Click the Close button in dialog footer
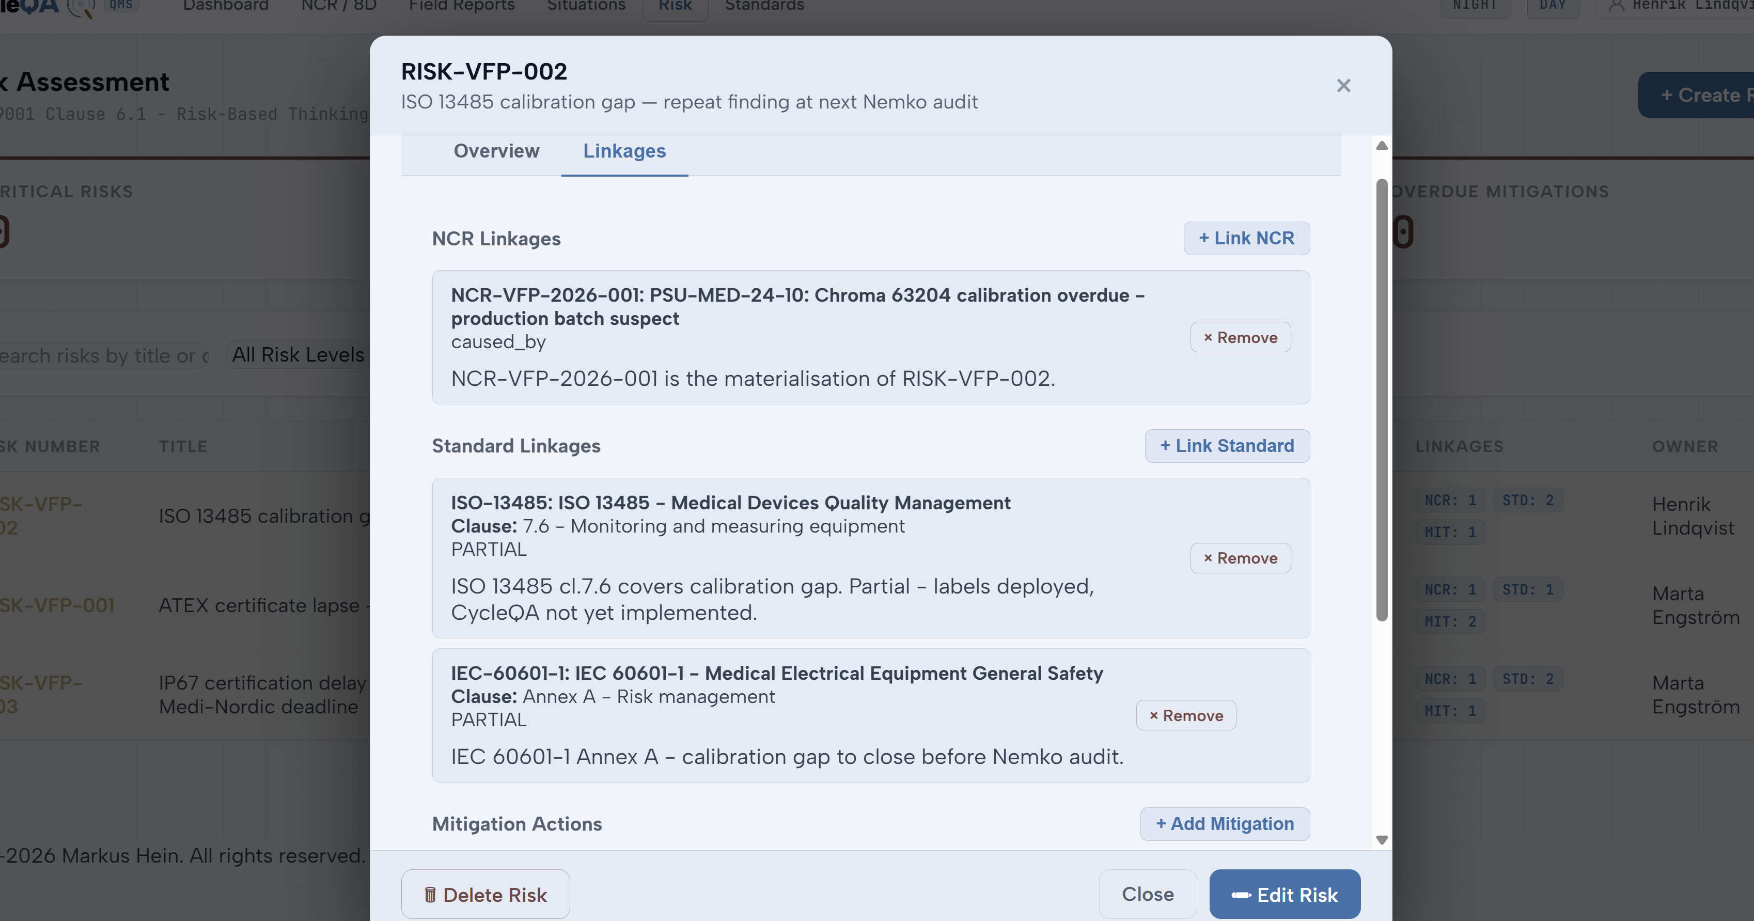The height and width of the screenshot is (921, 1754). 1147,895
